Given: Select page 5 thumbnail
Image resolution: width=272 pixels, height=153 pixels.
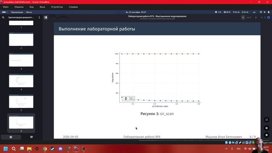Looking at the screenshot, I should [x=21, y=101].
